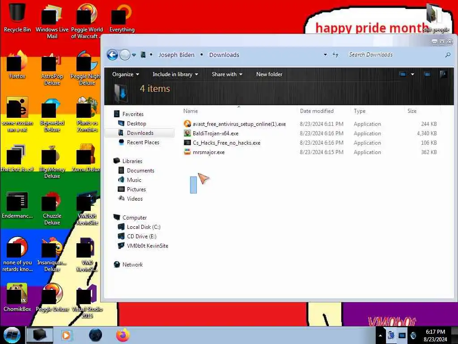Click the BaldiTrojan file icon
This screenshot has height=344, width=458.
[187, 133]
